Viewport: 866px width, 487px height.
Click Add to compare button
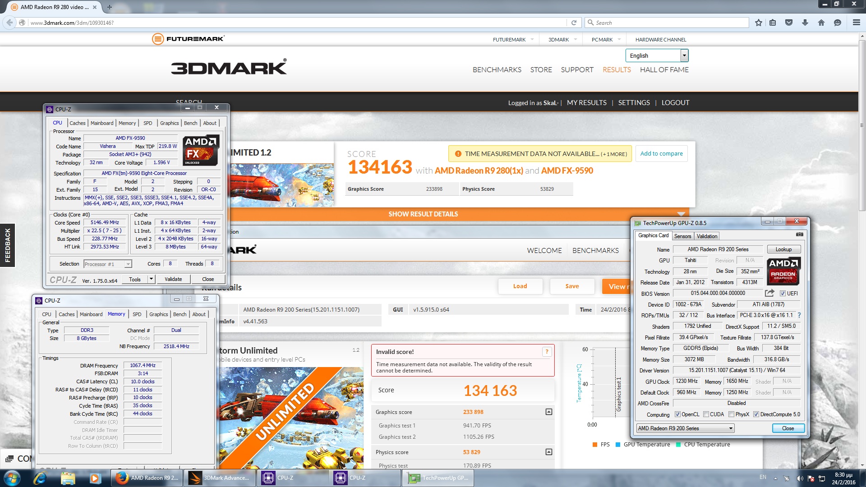(x=661, y=154)
